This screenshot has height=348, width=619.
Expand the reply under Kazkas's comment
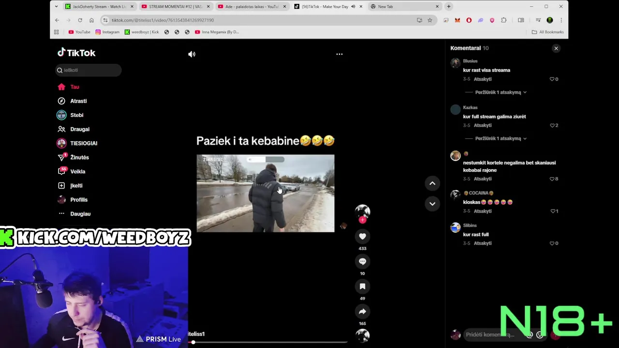tap(501, 139)
